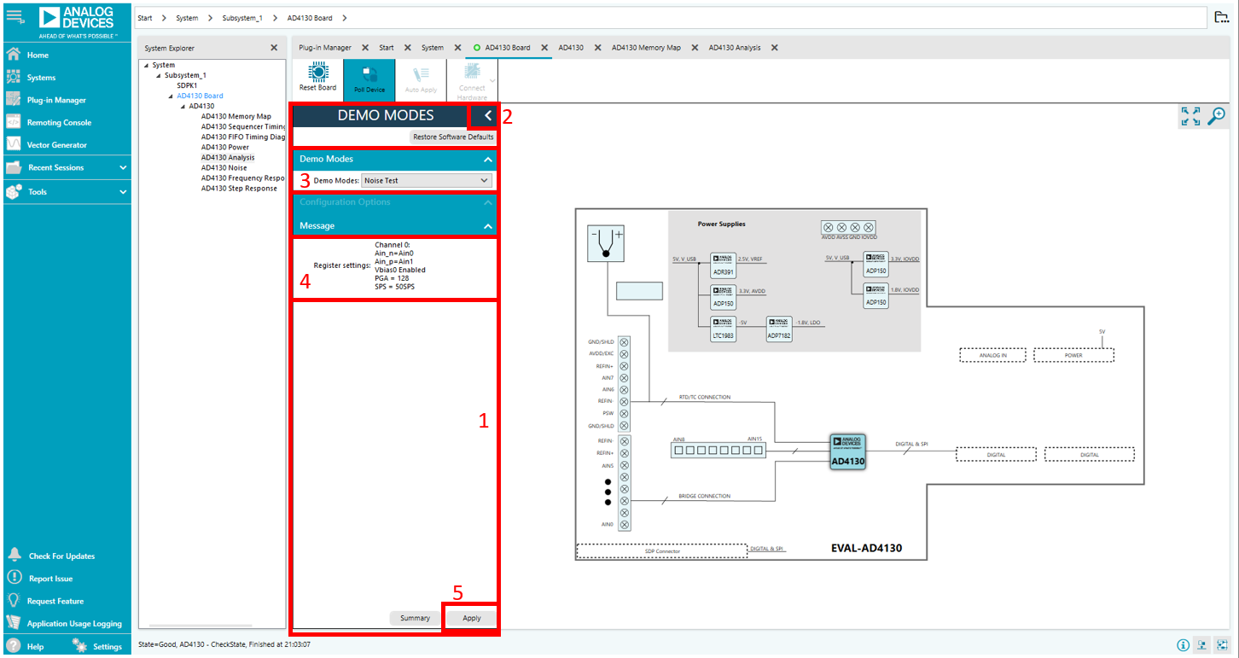Select SDPK1 in the System Explorer tree
Viewport: 1239px width, 658px height.
(x=187, y=85)
